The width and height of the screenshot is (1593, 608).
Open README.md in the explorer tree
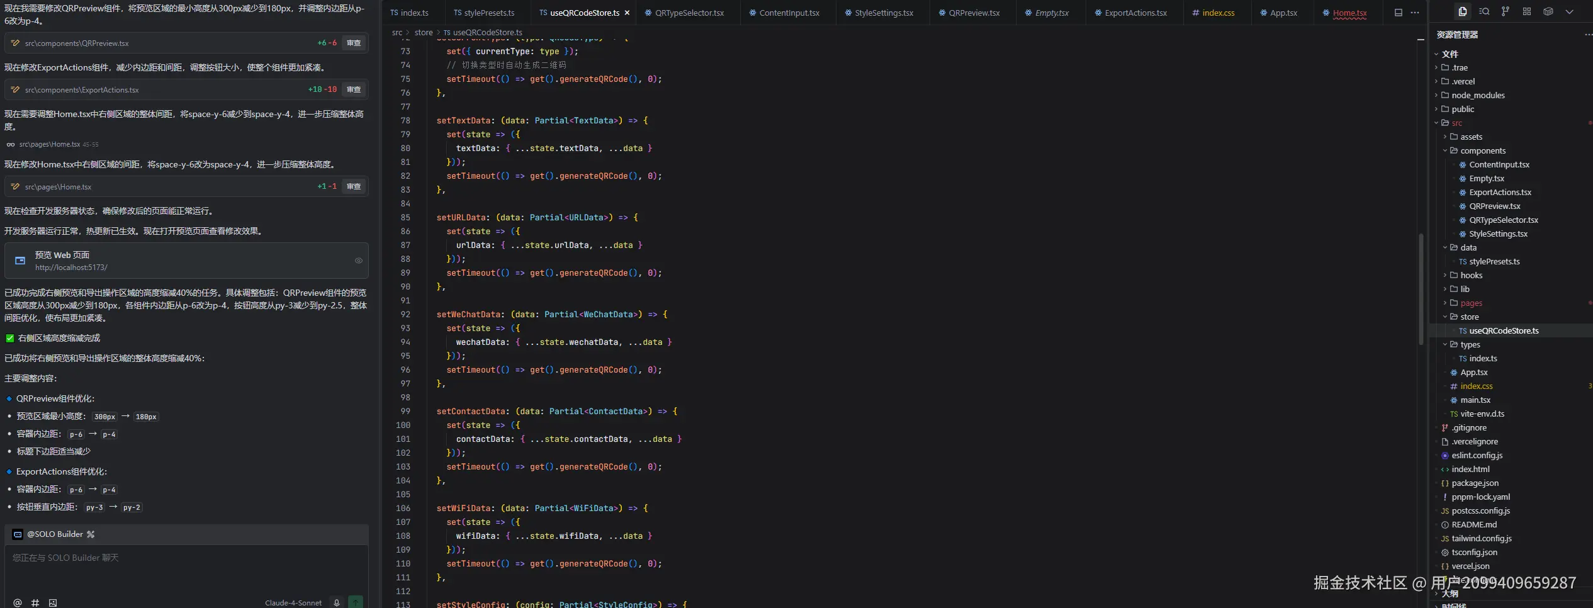1474,525
